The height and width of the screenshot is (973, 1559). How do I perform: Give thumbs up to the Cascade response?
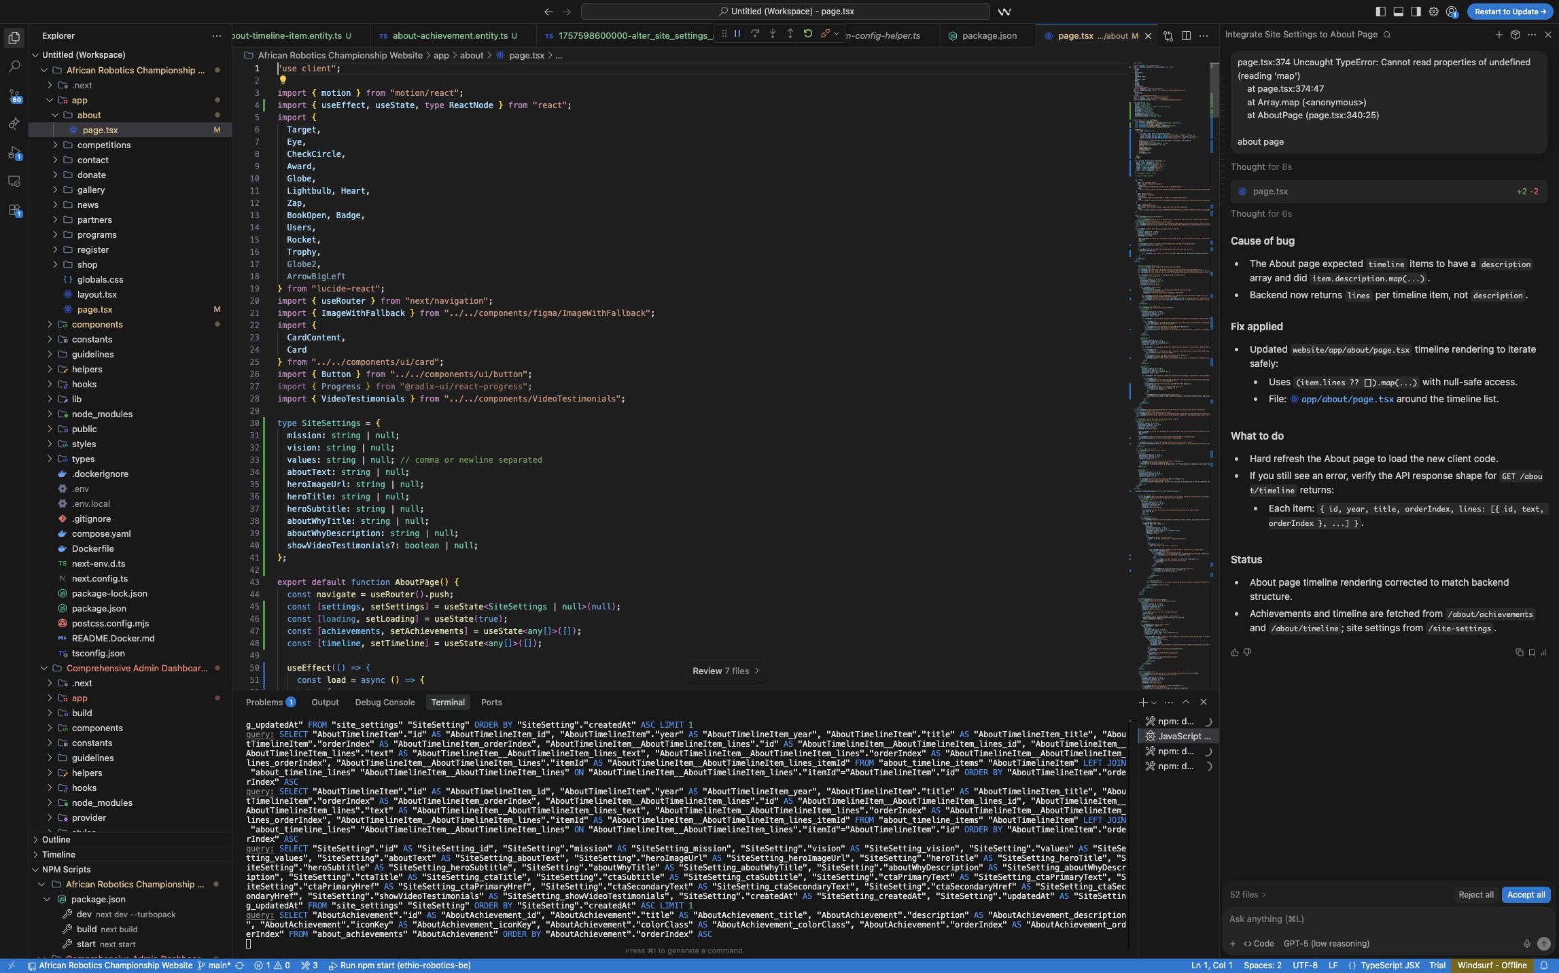click(x=1235, y=652)
